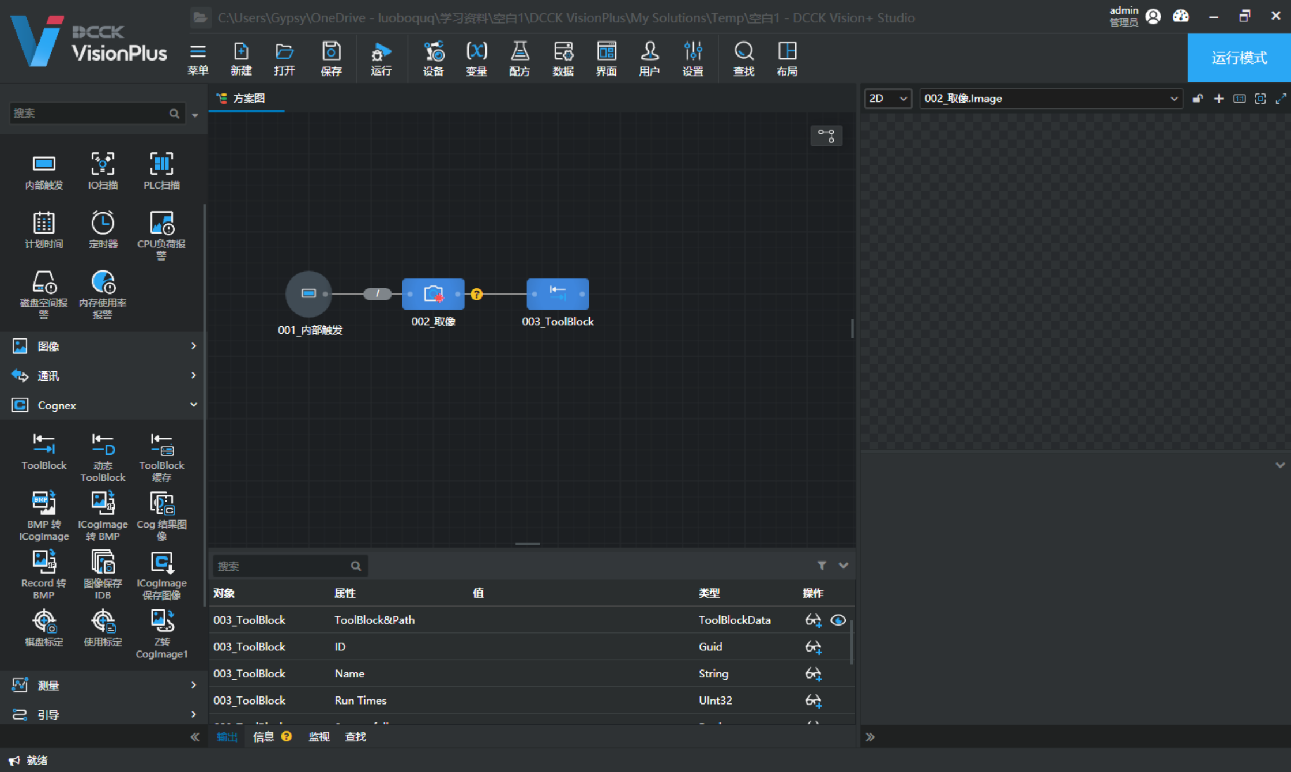Select the Record转BMP tool
Image resolution: width=1291 pixels, height=772 pixels.
point(44,575)
